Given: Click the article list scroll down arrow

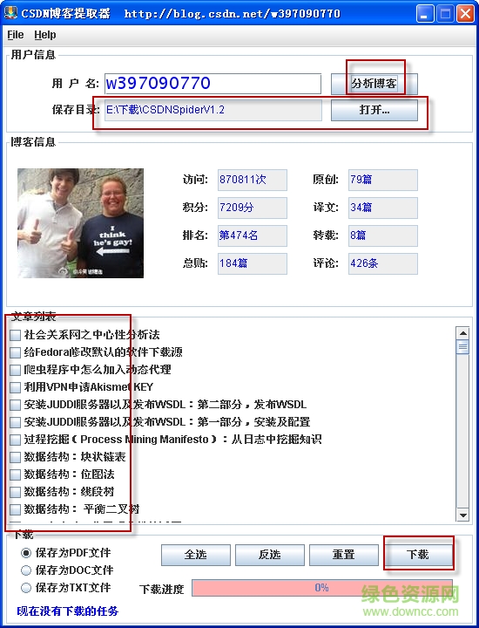Looking at the screenshot, I should (462, 515).
